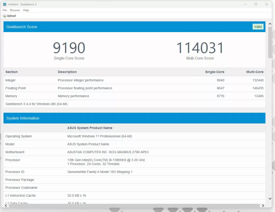Click Floating Point single-core value 9647
This screenshot has width=275, height=212.
pyautogui.click(x=220, y=88)
